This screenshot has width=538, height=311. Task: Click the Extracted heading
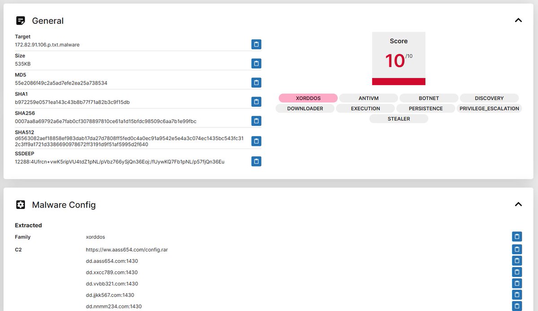[28, 225]
